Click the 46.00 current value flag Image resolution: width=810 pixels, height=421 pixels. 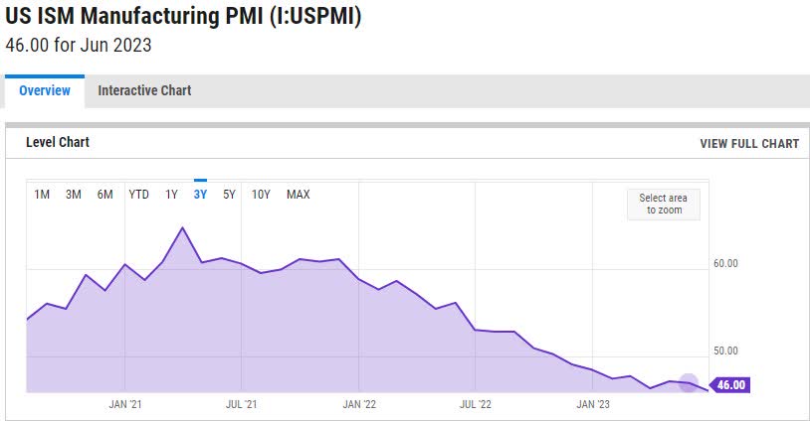coord(730,385)
